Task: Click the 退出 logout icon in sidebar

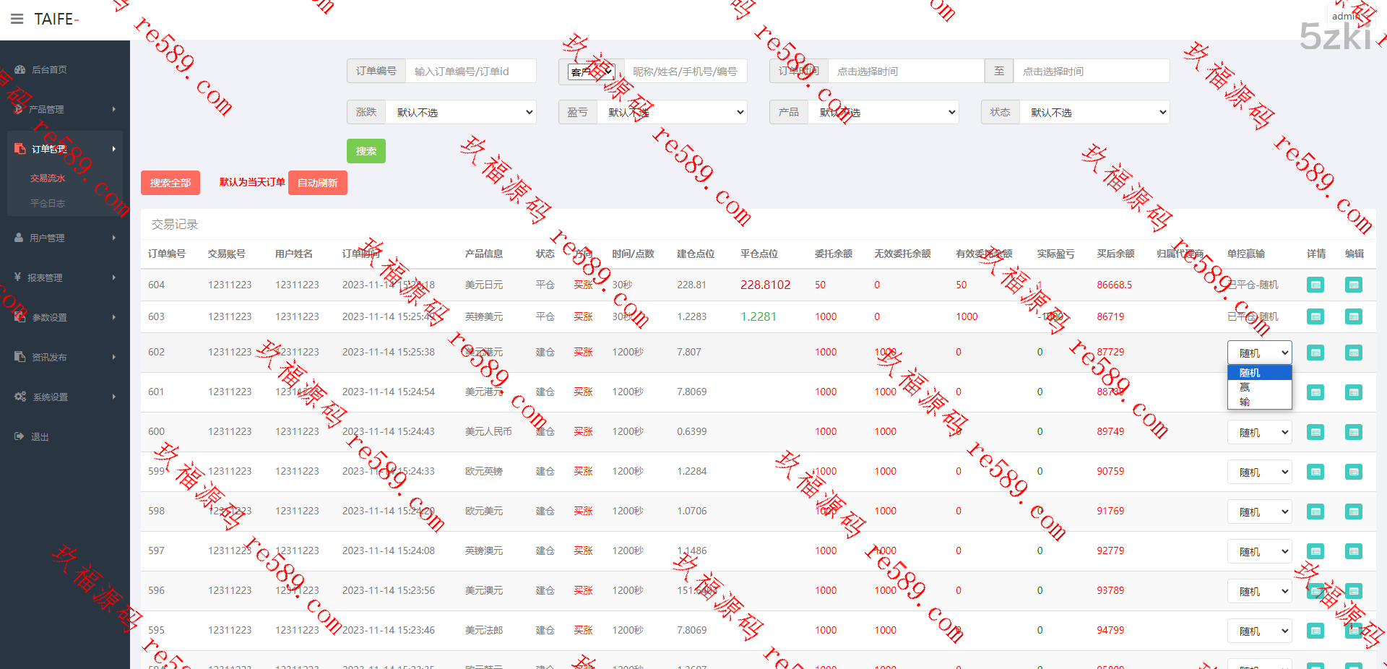Action: pos(20,436)
